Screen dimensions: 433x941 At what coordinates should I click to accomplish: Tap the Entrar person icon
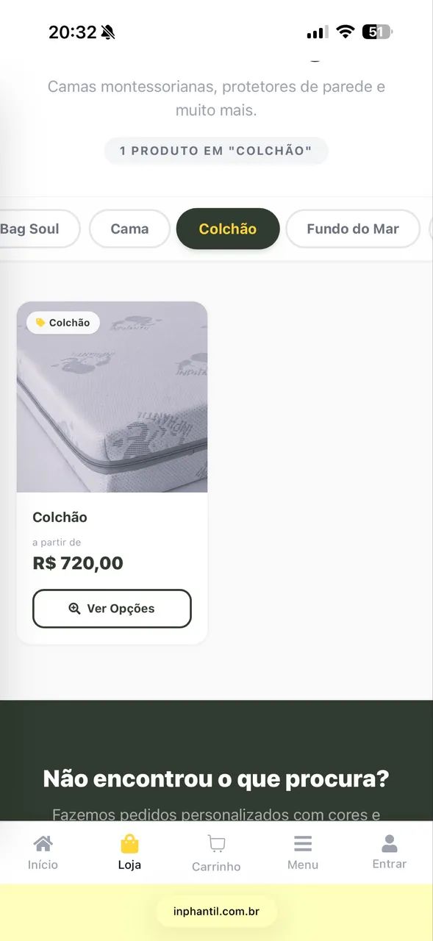[x=390, y=843]
